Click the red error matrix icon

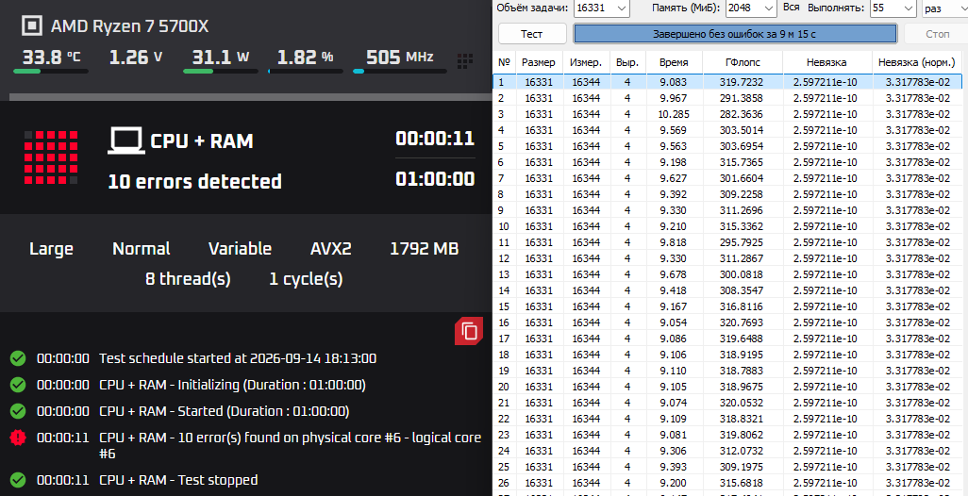51,157
